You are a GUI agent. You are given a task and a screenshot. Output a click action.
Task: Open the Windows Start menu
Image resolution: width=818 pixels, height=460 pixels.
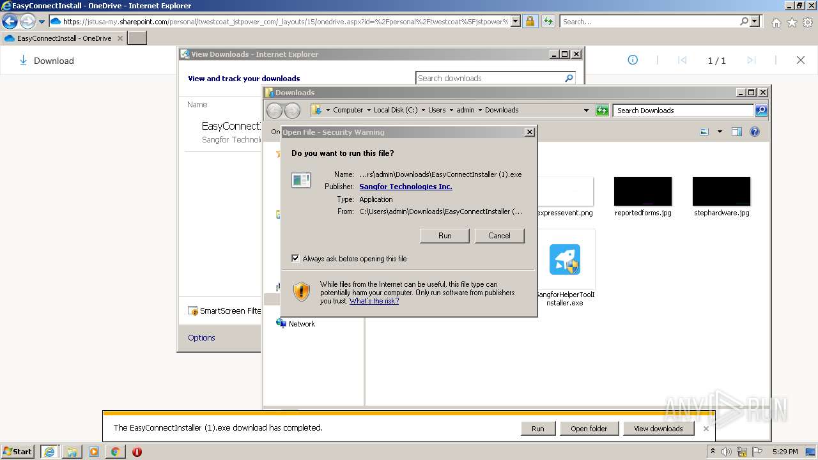pos(17,452)
